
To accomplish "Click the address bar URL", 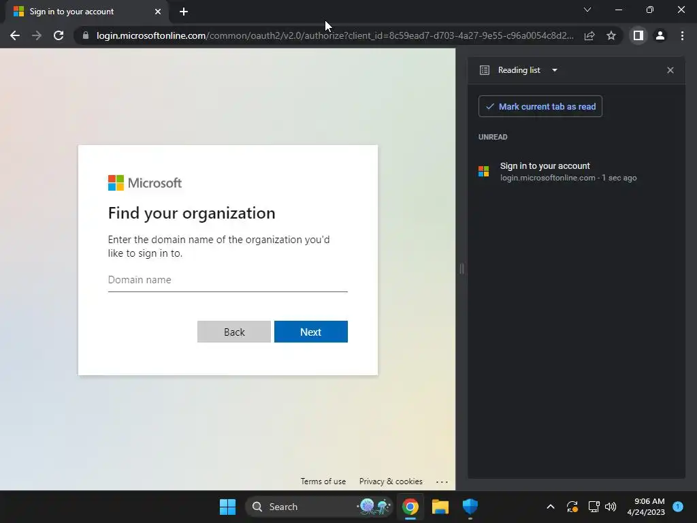I will click(x=335, y=35).
